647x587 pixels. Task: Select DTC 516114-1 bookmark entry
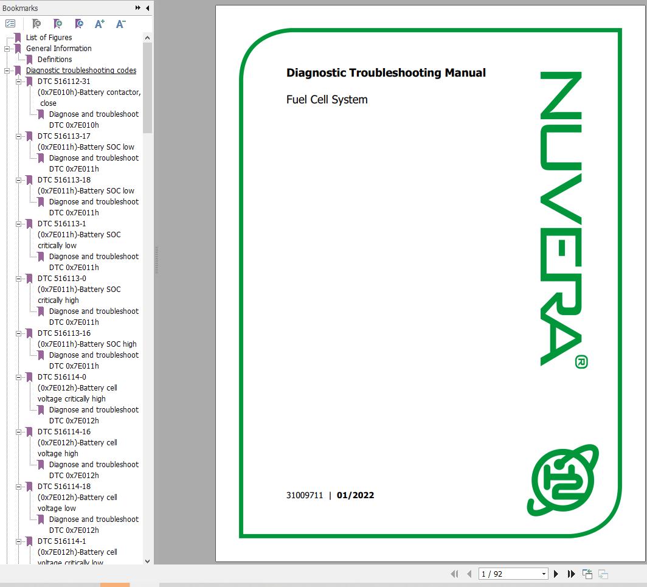point(77,552)
